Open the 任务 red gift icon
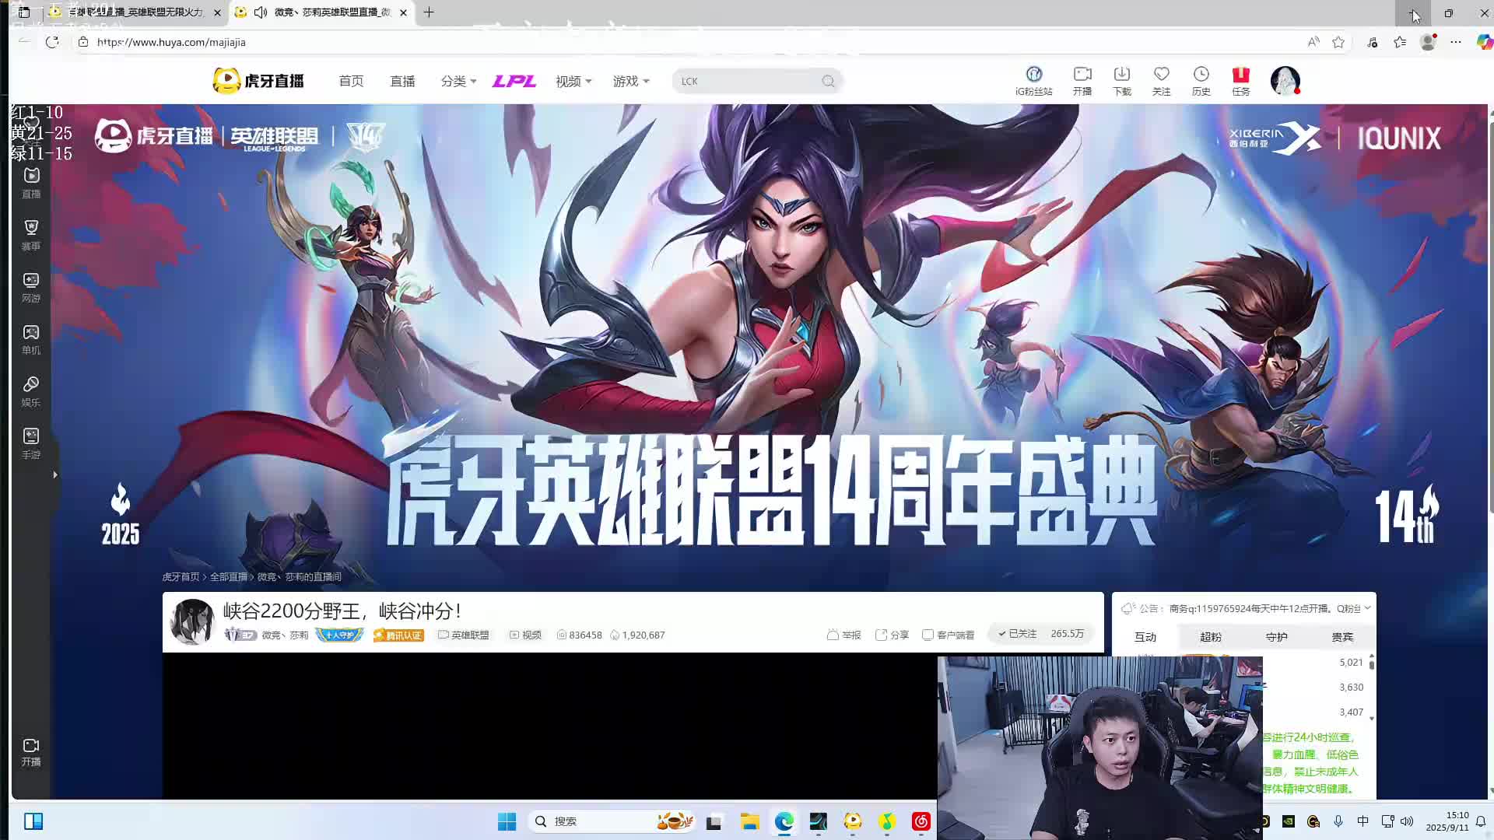The image size is (1494, 840). click(x=1240, y=81)
